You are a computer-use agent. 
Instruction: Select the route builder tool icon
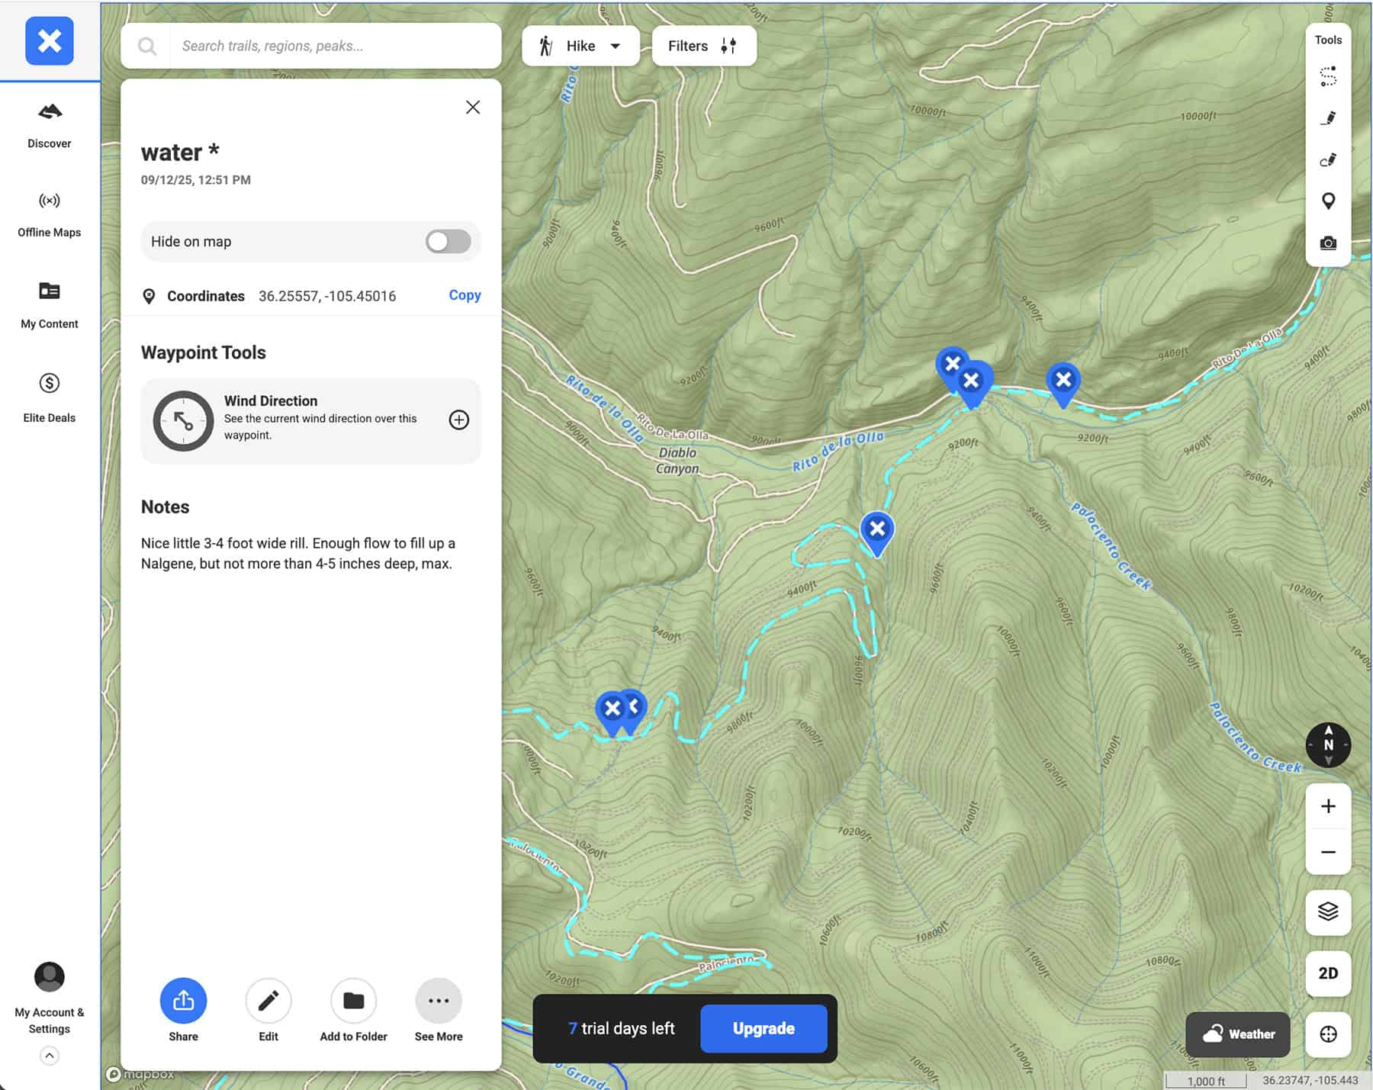[1328, 76]
